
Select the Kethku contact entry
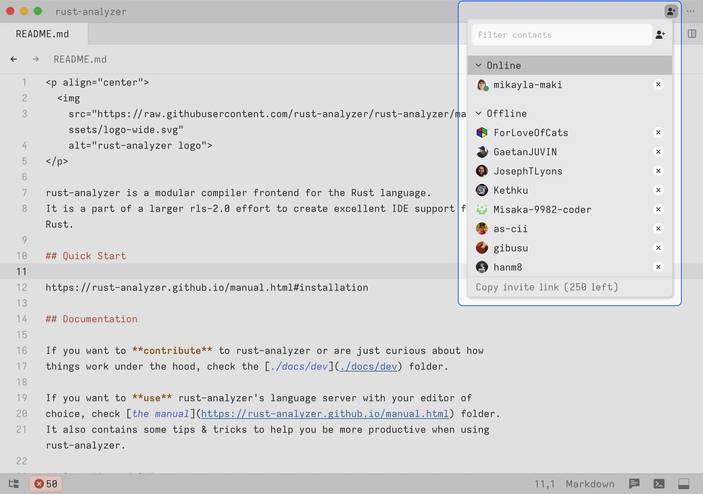(510, 190)
